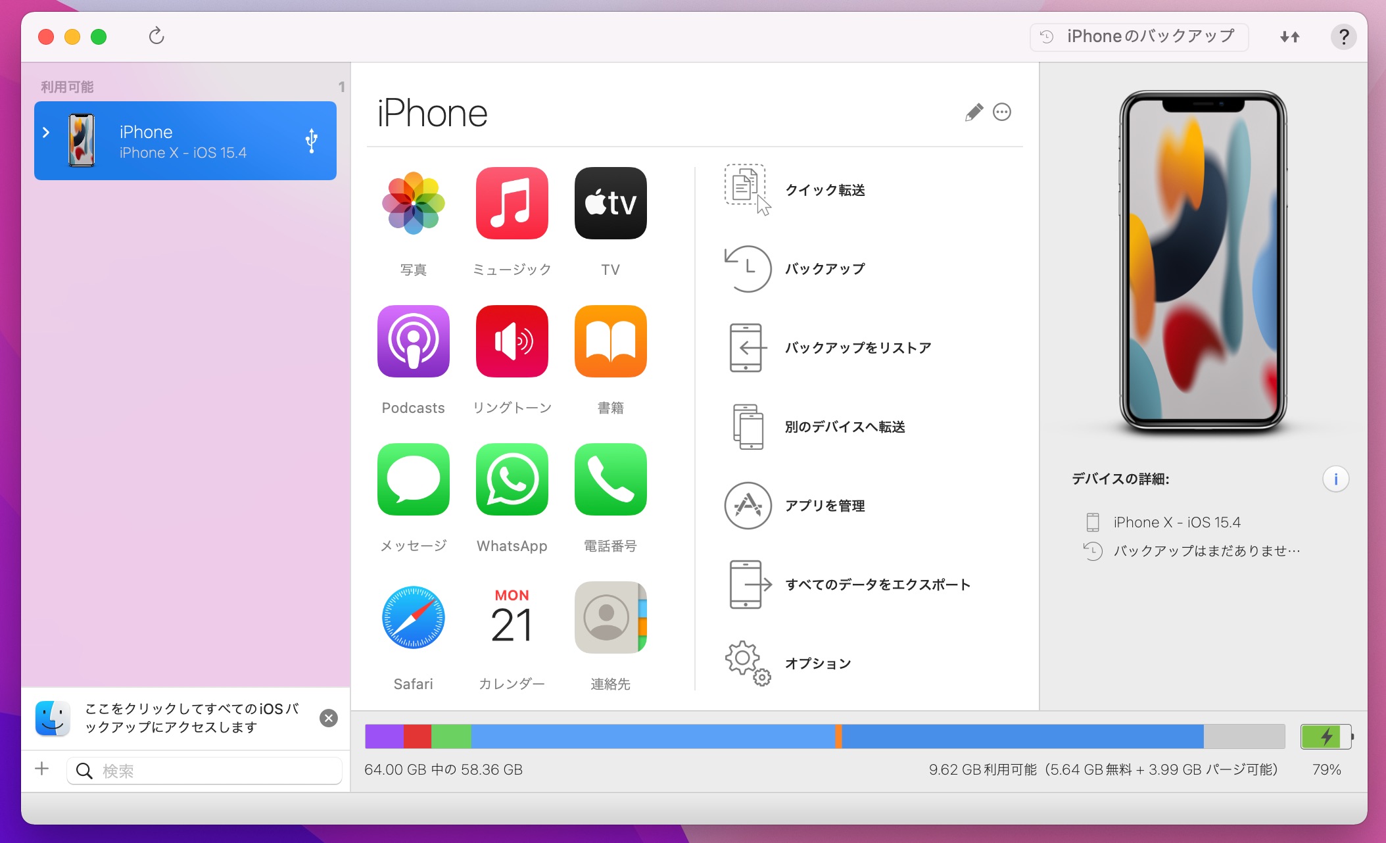Select the クイック転送 text label

pyautogui.click(x=825, y=190)
